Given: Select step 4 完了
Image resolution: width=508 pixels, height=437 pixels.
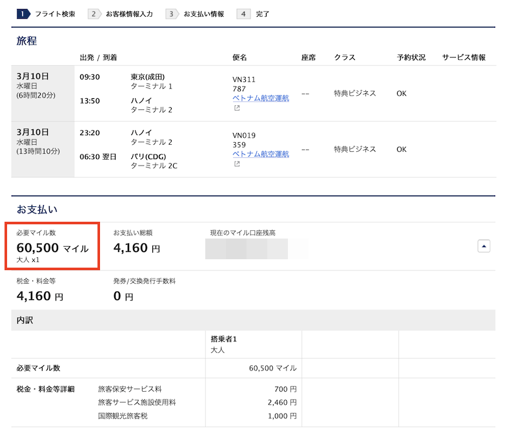Looking at the screenshot, I should click(x=253, y=14).
